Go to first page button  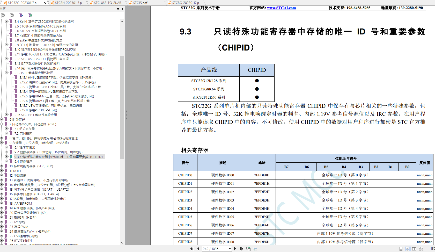192,249
